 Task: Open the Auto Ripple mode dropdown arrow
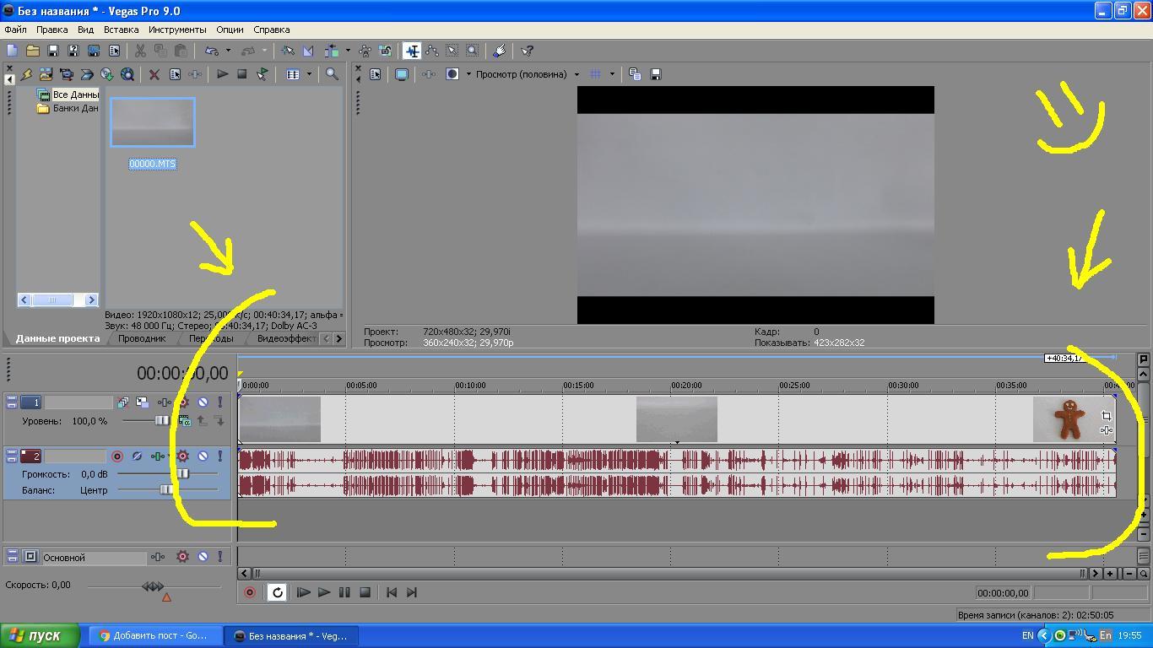pos(348,51)
